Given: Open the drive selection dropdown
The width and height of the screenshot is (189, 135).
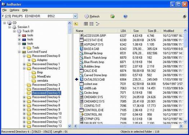Looking at the screenshot, I should (x=75, y=16).
